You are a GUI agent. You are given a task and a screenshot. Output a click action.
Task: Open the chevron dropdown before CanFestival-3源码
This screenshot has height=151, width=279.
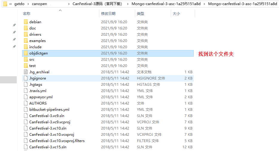pyautogui.click(x=69, y=4)
